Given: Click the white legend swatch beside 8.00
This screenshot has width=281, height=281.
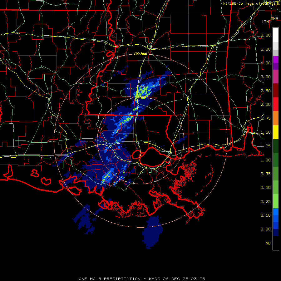Looking at the screenshot, I should 276,35.
